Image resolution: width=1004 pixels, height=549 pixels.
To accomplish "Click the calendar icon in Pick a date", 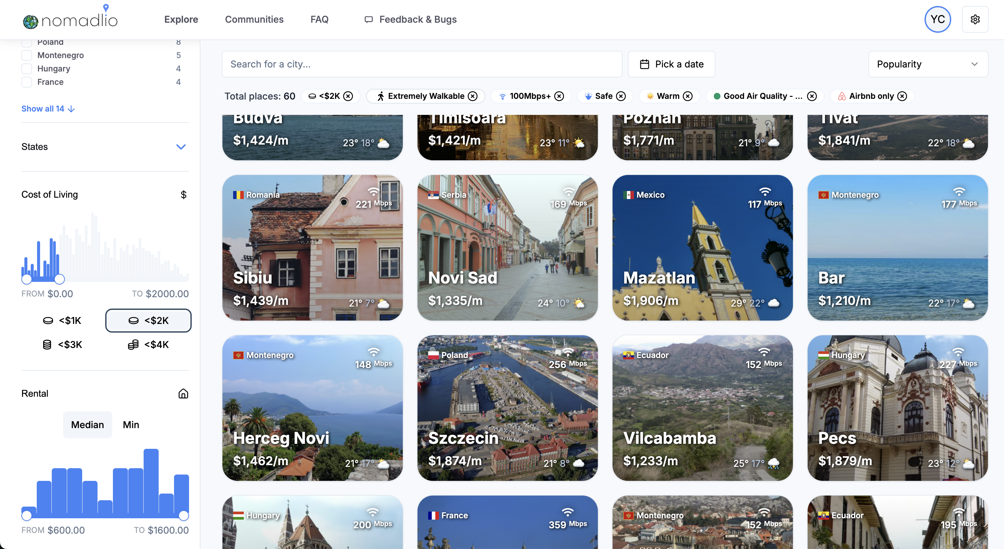I will 645,64.
